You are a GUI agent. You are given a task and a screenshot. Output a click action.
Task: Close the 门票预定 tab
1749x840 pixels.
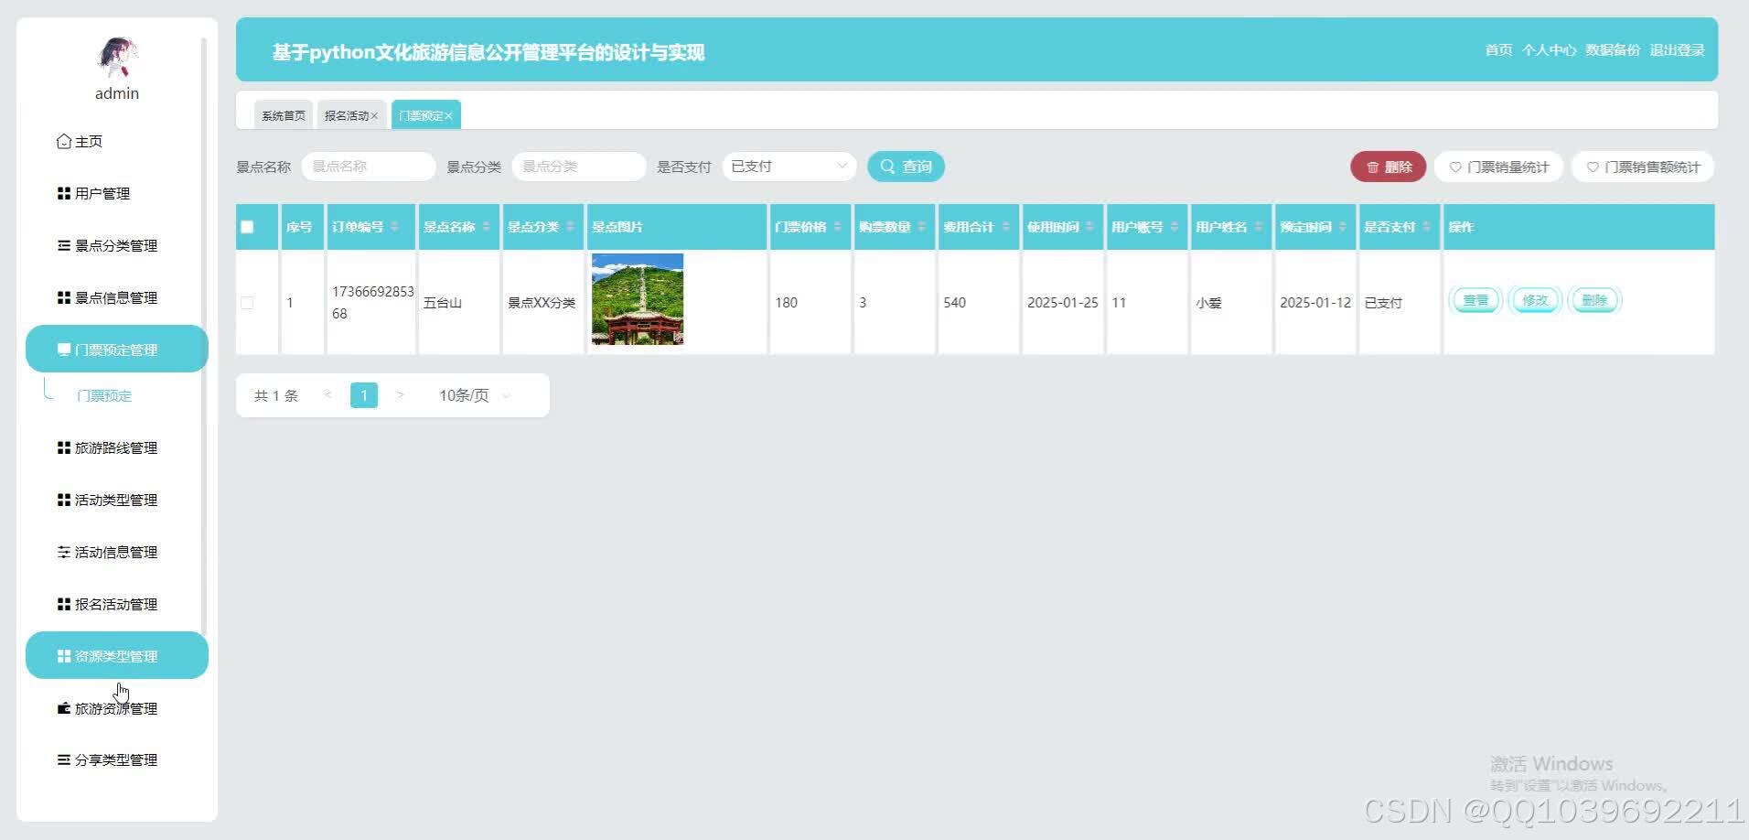(x=449, y=116)
